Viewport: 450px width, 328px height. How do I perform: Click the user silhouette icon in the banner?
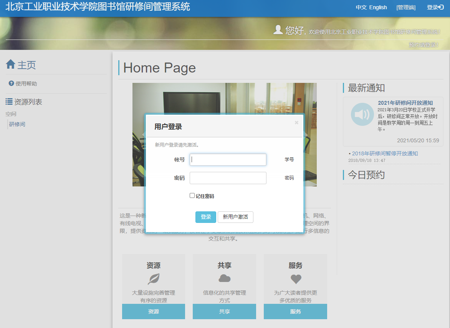(278, 30)
